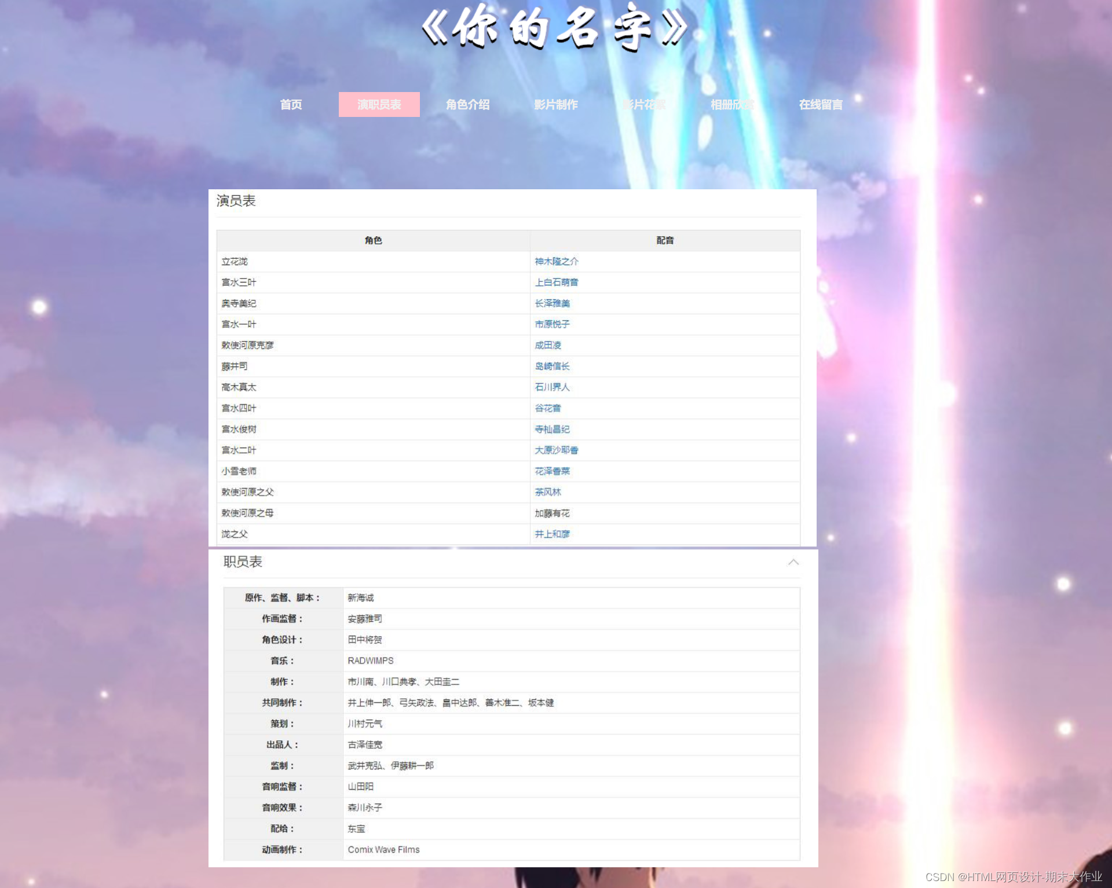Select the RADWIMPS music entry
The width and height of the screenshot is (1112, 888).
point(371,661)
